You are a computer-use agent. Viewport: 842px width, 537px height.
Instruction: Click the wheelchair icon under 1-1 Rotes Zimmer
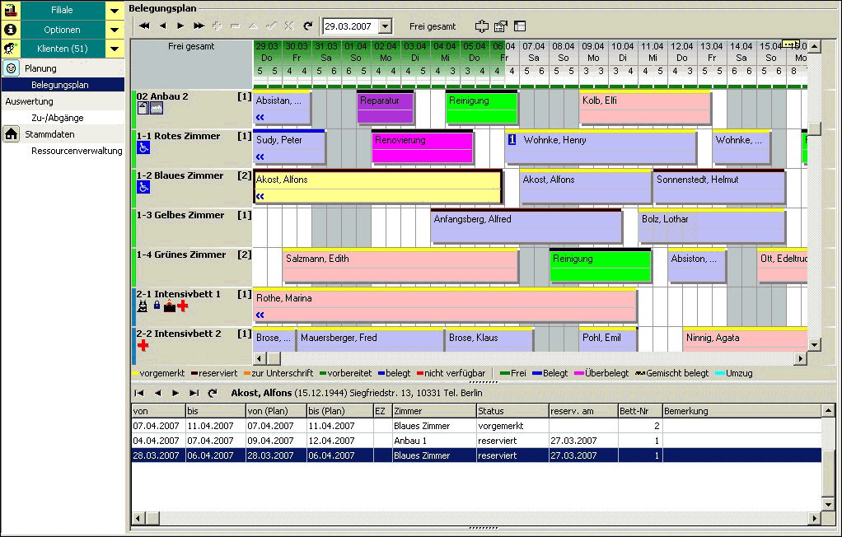click(x=143, y=148)
